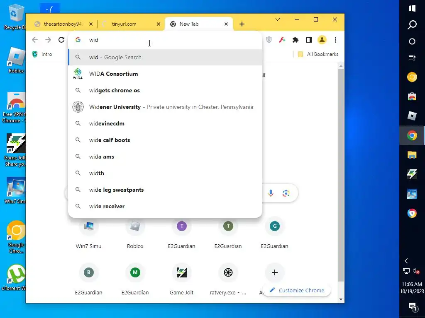Open the Chrome profile avatar
425x318 pixels.
322,40
